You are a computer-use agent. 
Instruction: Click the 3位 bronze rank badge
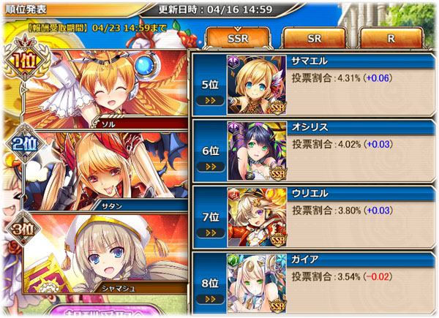(x=23, y=229)
